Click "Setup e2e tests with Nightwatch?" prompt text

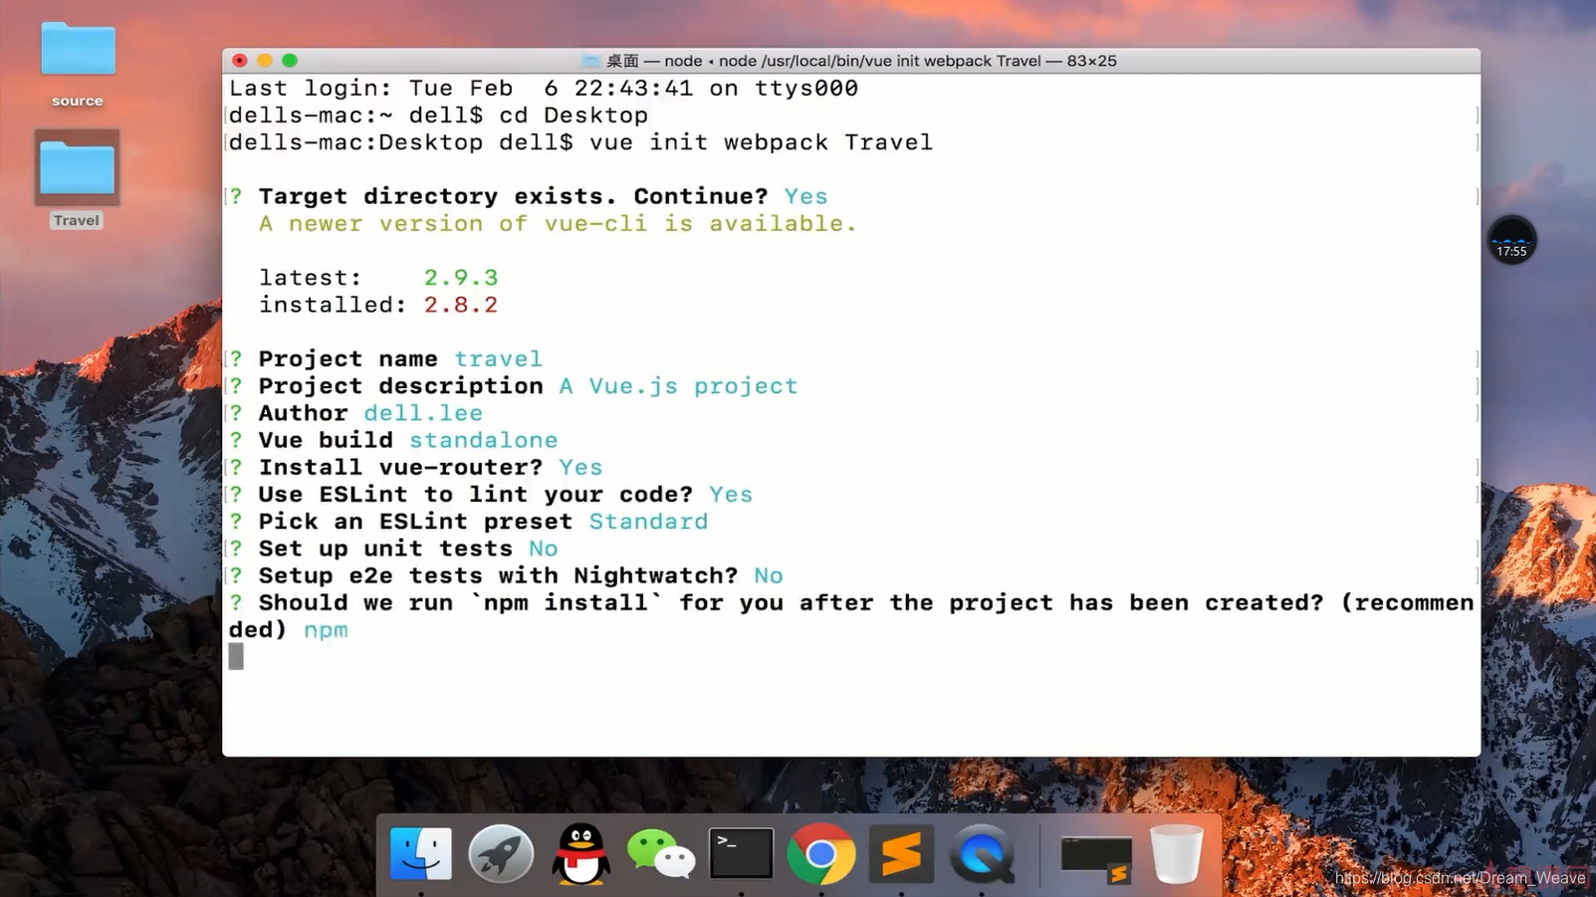(499, 575)
